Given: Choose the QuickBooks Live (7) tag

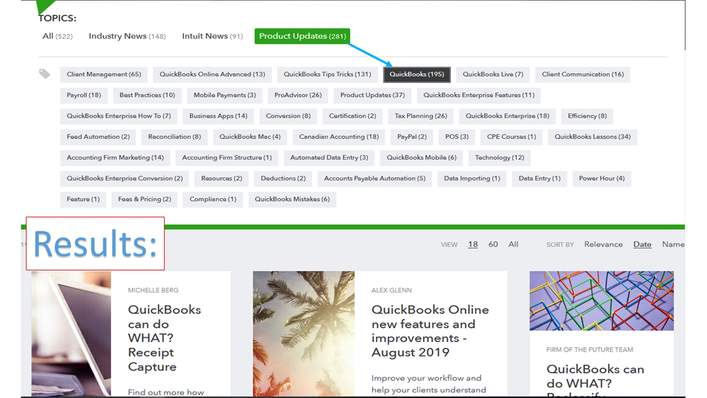Looking at the screenshot, I should (x=493, y=74).
